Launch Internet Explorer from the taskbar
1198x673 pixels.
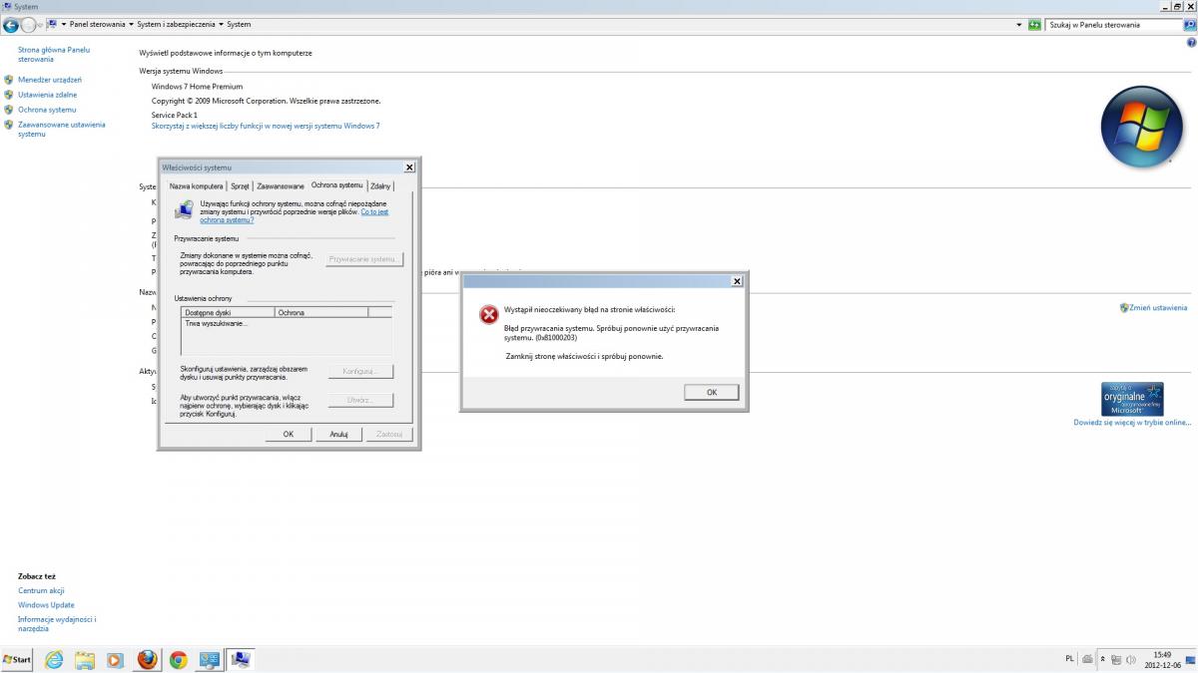53,659
